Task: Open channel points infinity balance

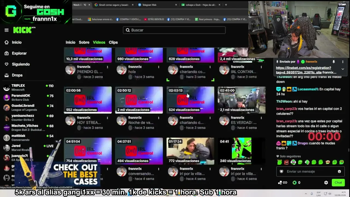Action: click(x=282, y=183)
